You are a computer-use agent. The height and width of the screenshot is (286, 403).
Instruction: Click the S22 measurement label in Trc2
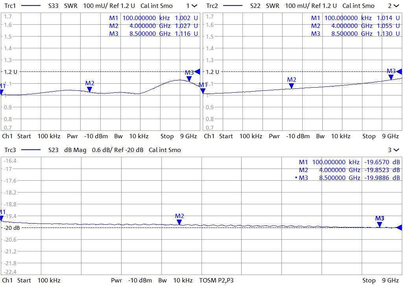(256, 6)
